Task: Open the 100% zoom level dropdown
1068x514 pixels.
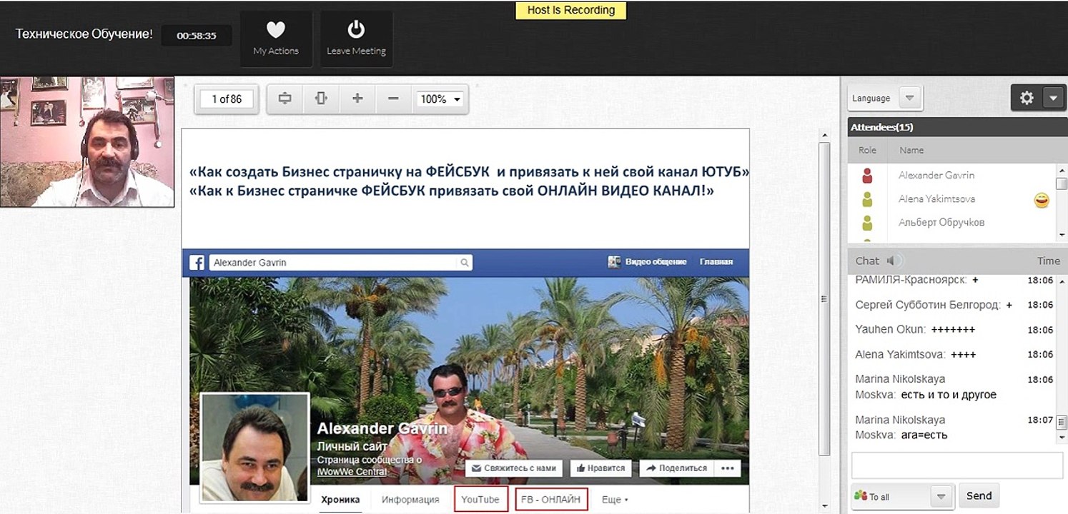Action: click(441, 99)
